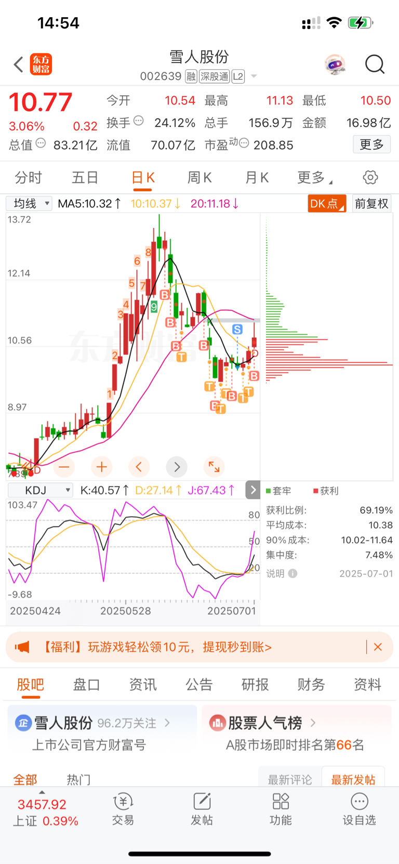
Task: Expand arrow next to 96.2万关注
Action: click(x=167, y=723)
